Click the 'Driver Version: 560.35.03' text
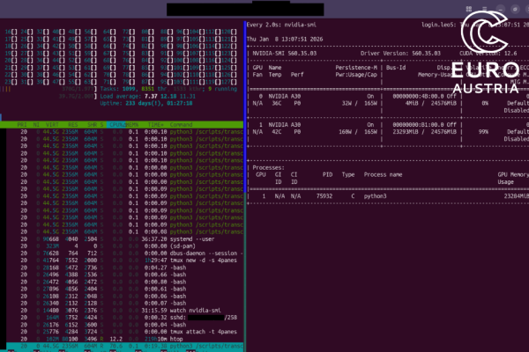529x352 pixels. pyautogui.click(x=400, y=54)
